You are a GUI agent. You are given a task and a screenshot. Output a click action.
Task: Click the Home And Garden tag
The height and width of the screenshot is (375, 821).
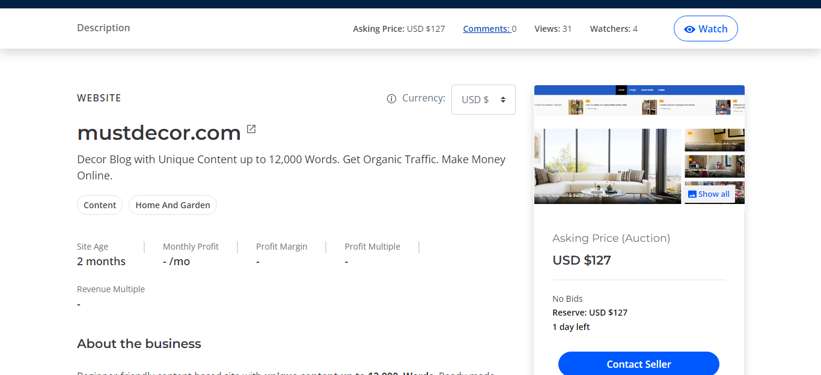coord(172,205)
